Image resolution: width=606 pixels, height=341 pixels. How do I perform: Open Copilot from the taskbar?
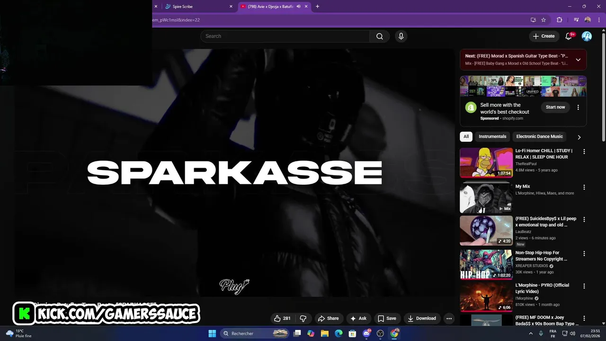click(x=311, y=333)
